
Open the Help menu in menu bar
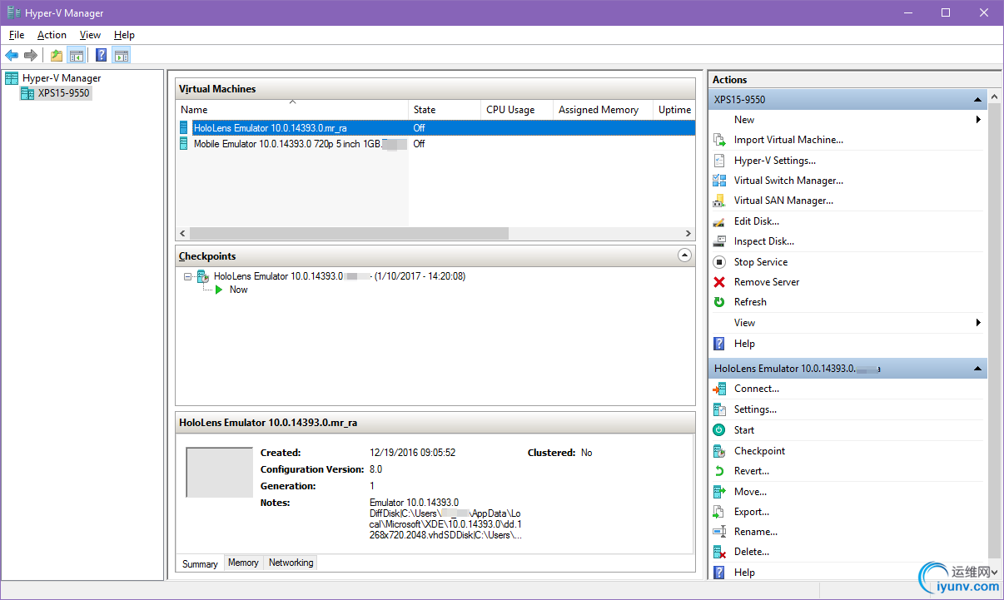tap(124, 35)
